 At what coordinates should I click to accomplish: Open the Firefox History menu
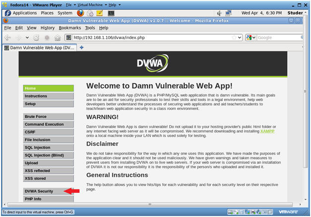click(x=48, y=28)
